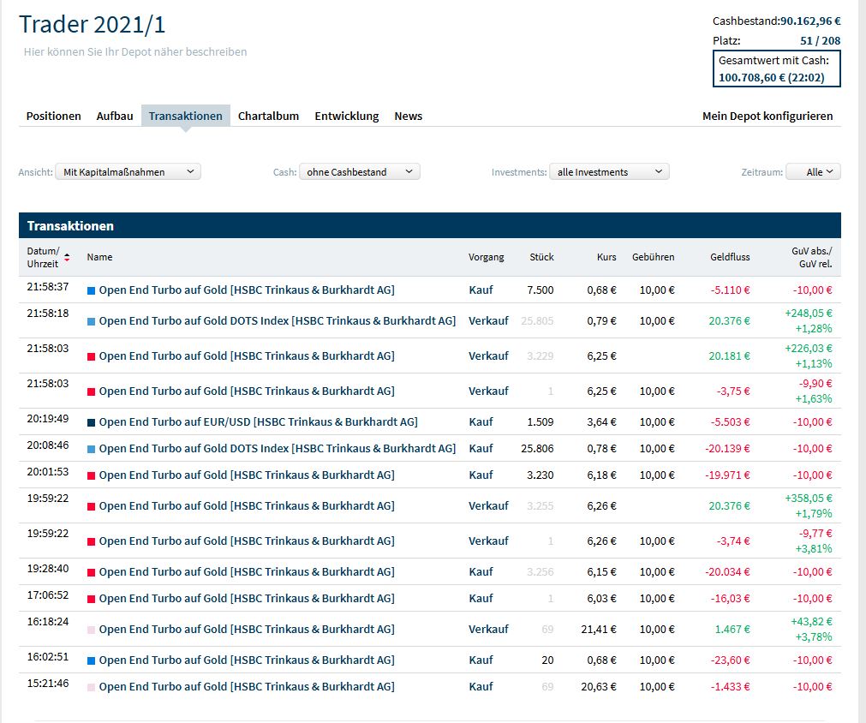Click blue square icon in 16:02:51 row
This screenshot has height=723, width=866.
tap(92, 660)
